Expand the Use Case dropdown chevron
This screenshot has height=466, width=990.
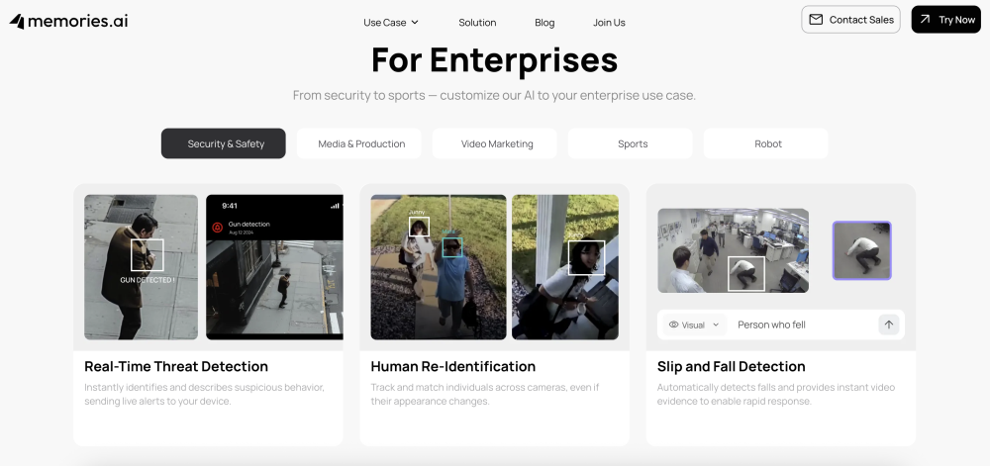click(x=415, y=22)
